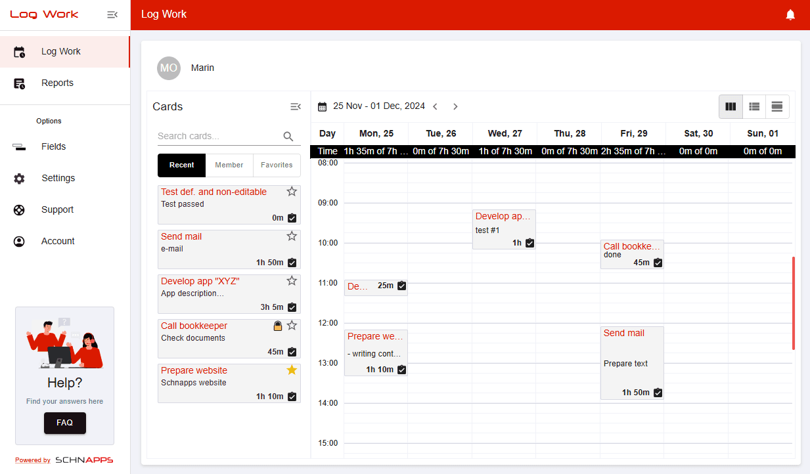
Task: Unfavorite the Prepare website card
Action: [291, 370]
